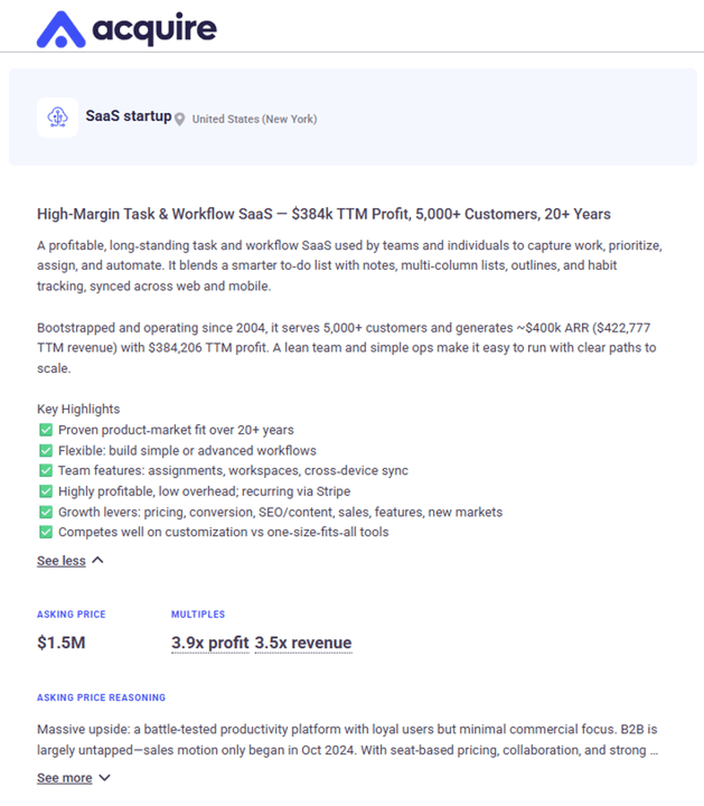This screenshot has width=704, height=806.
Task: Open the 3.9x profit multiple tooltip
Action: click(x=209, y=643)
